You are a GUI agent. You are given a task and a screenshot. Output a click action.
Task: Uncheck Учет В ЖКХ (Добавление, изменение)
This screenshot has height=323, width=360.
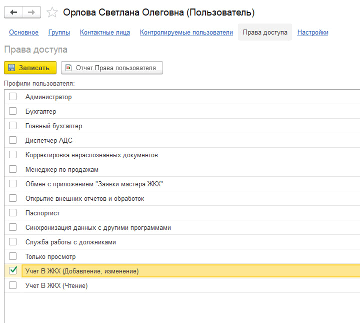coord(13,270)
